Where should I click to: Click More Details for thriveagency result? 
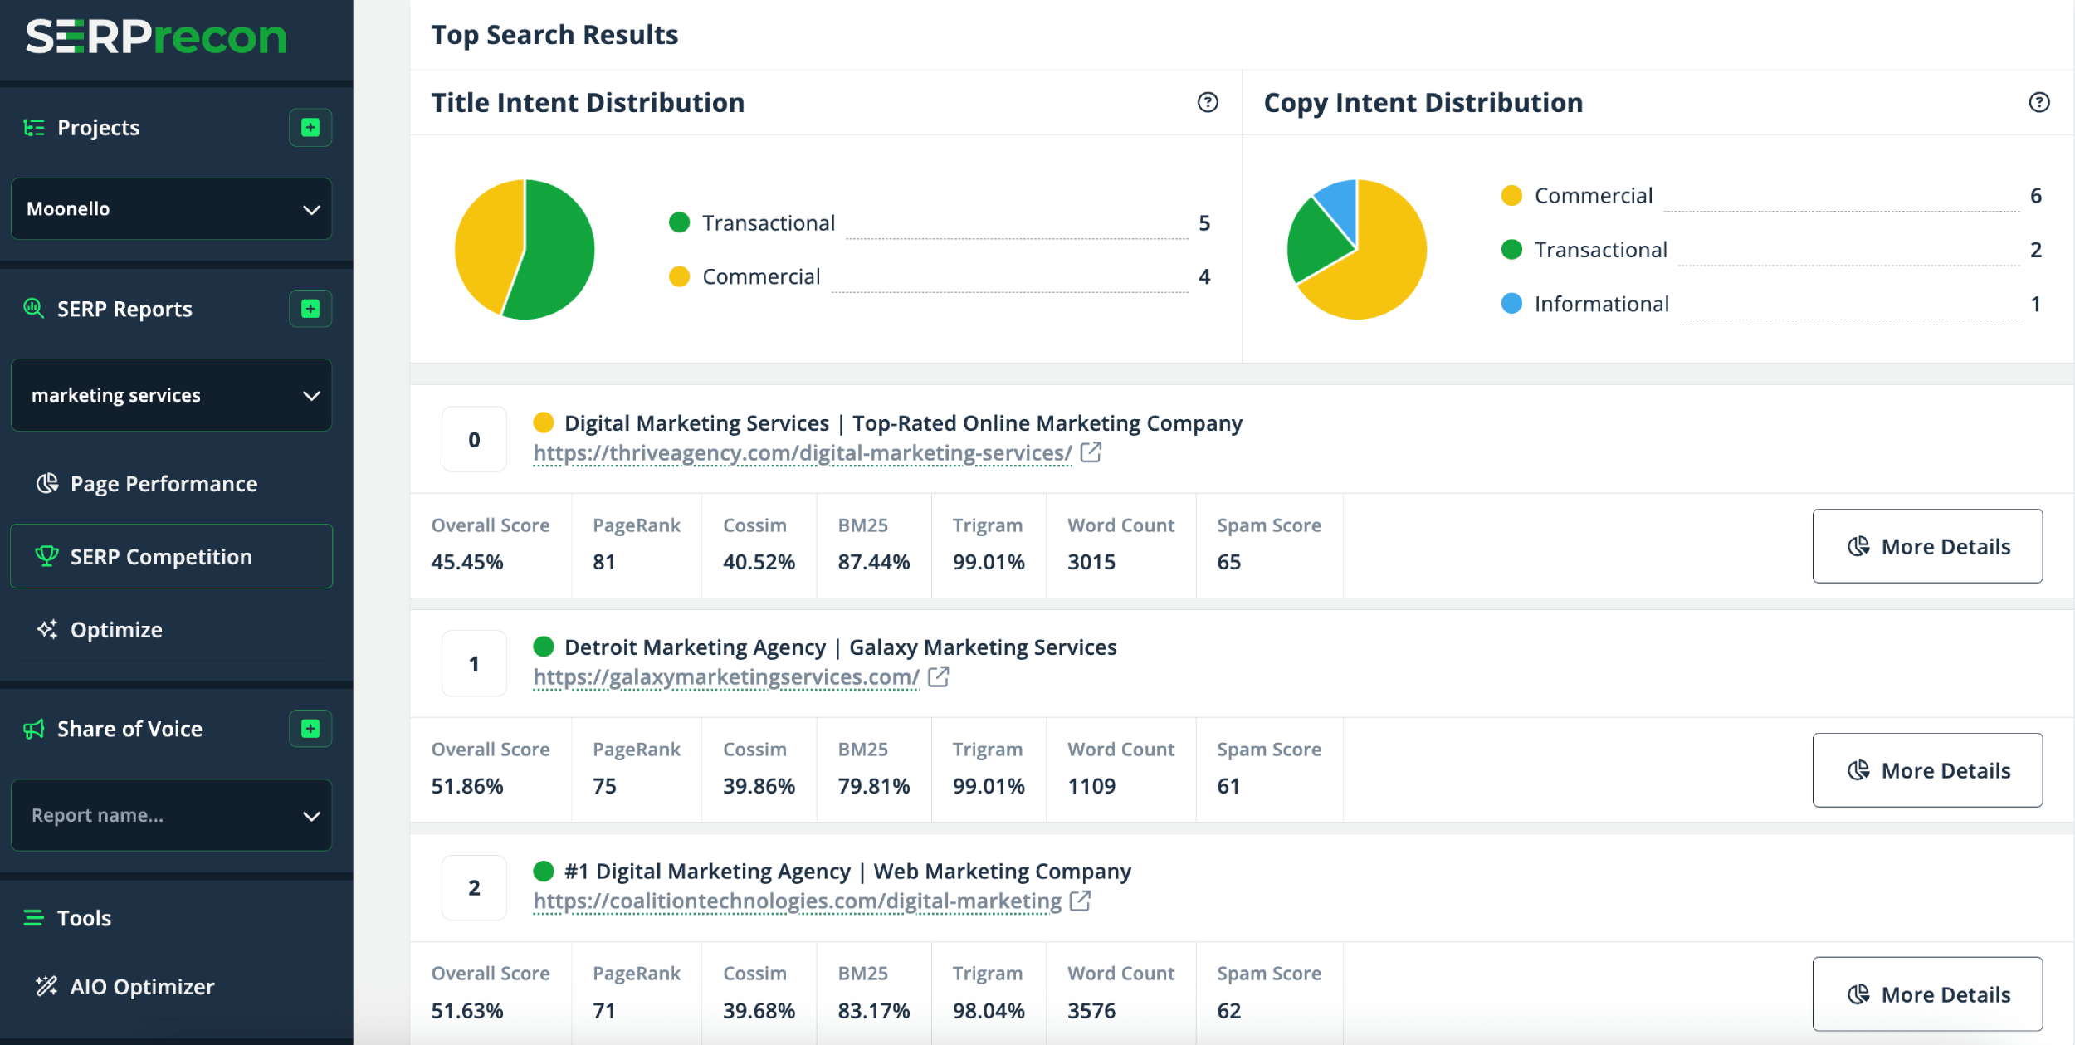pyautogui.click(x=1927, y=546)
